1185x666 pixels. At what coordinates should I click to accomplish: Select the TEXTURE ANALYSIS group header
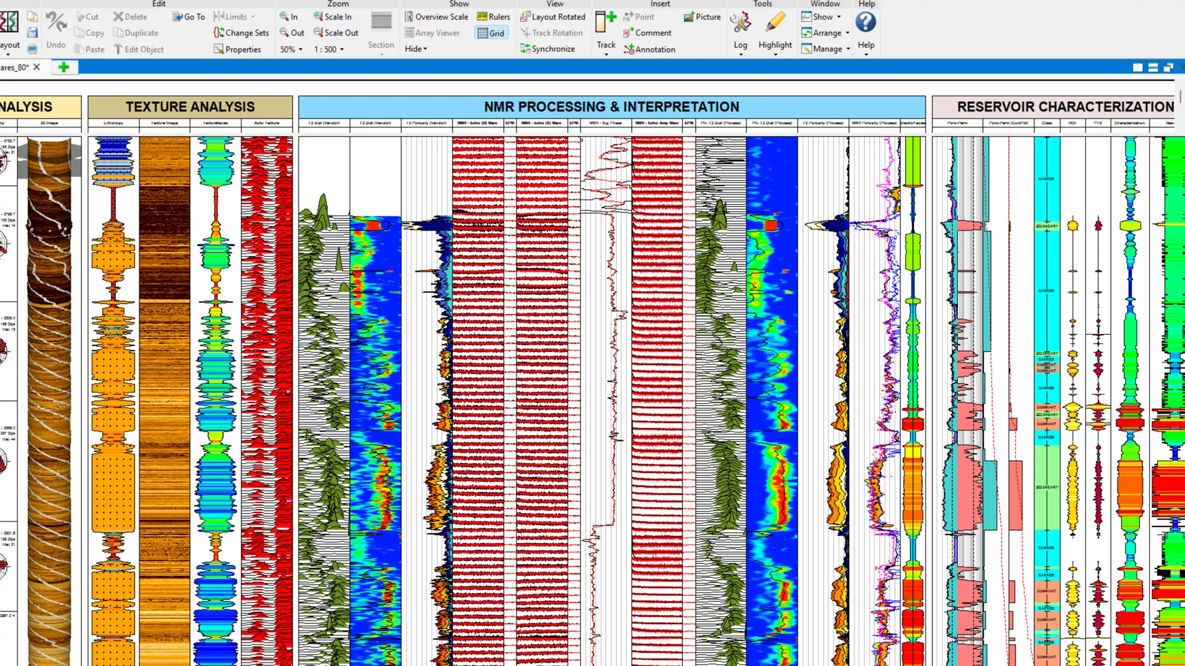click(x=190, y=107)
